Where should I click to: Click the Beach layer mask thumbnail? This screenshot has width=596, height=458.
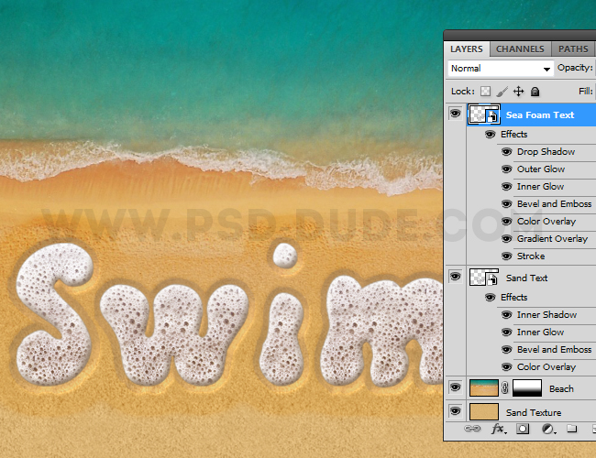(526, 388)
